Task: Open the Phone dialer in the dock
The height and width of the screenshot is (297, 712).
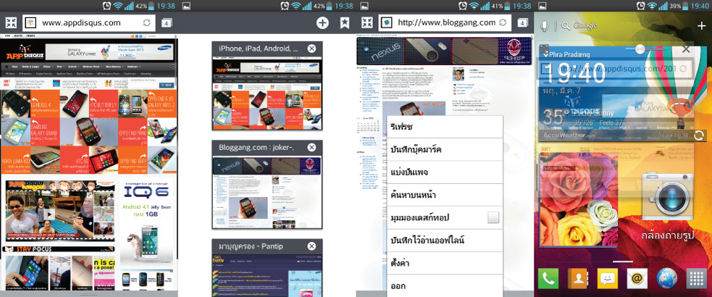Action: tap(548, 278)
